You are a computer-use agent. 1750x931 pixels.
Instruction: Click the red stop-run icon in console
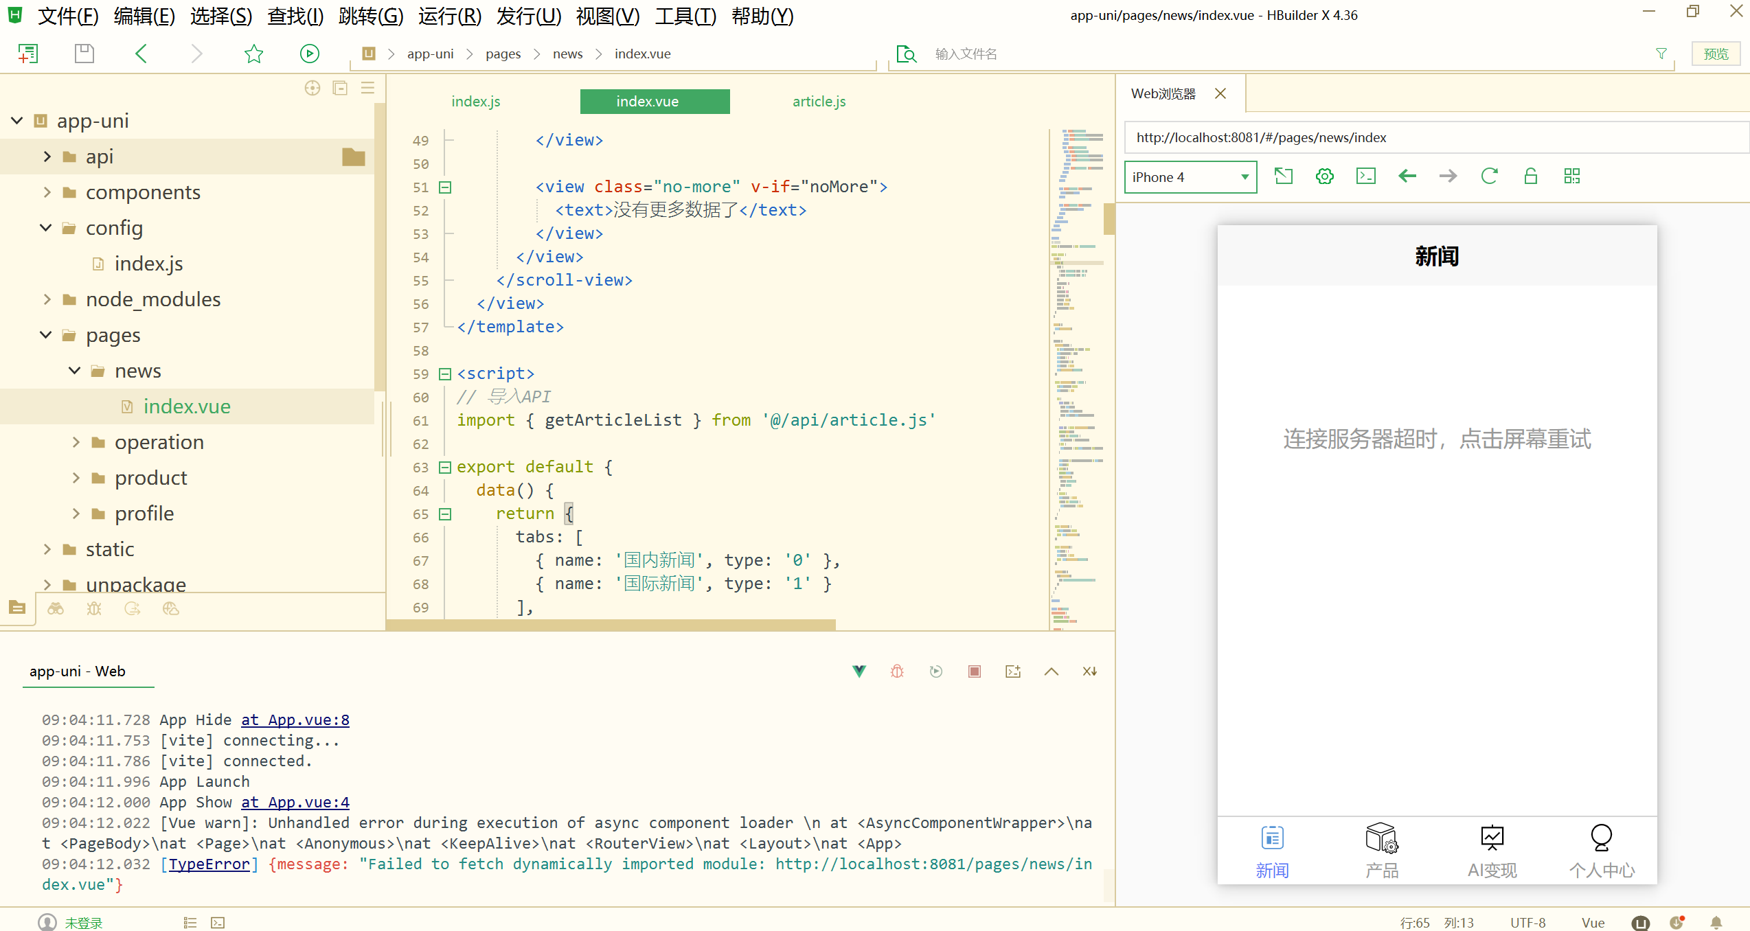coord(974,671)
